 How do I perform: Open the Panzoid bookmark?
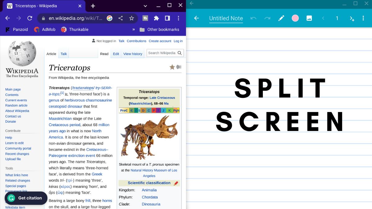click(17, 29)
